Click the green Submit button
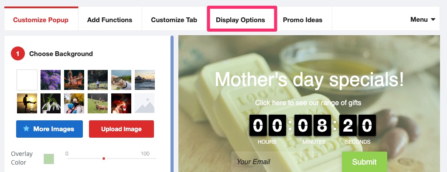This screenshot has width=447, height=172. (364, 162)
